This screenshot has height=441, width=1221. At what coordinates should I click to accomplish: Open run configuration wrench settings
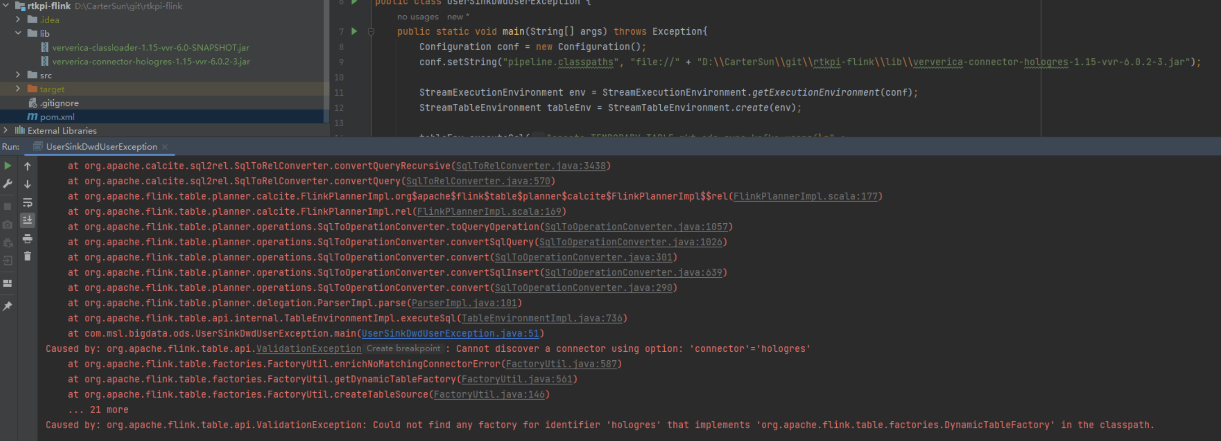[8, 184]
